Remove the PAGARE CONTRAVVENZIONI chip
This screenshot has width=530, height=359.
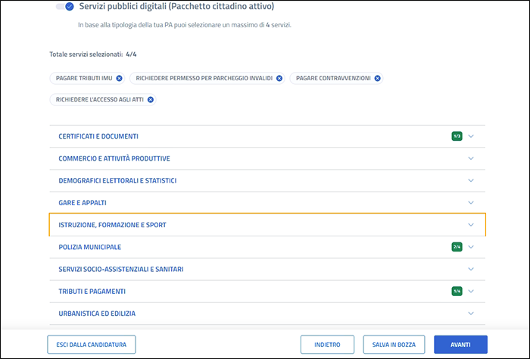pos(377,78)
